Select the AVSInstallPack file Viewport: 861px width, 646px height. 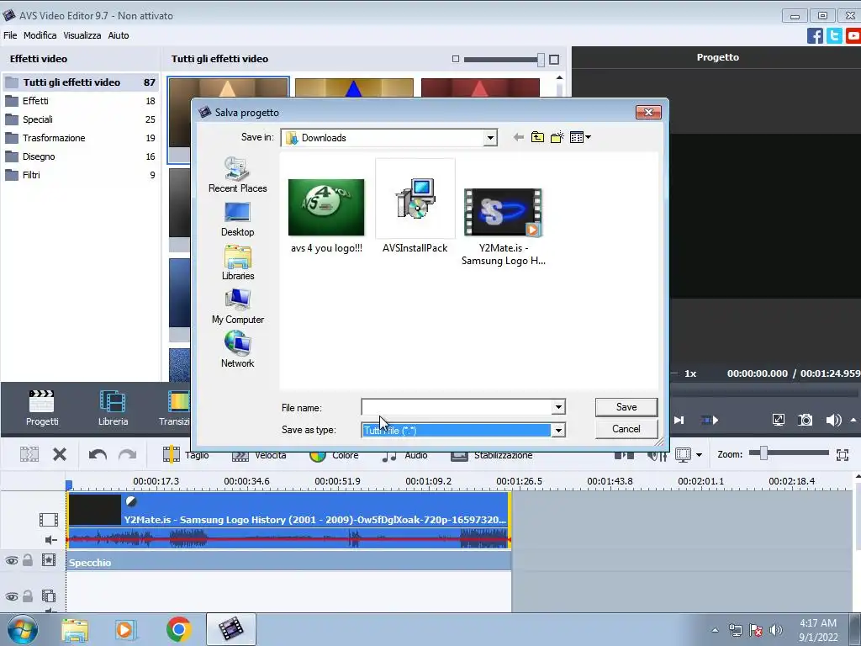tap(415, 207)
